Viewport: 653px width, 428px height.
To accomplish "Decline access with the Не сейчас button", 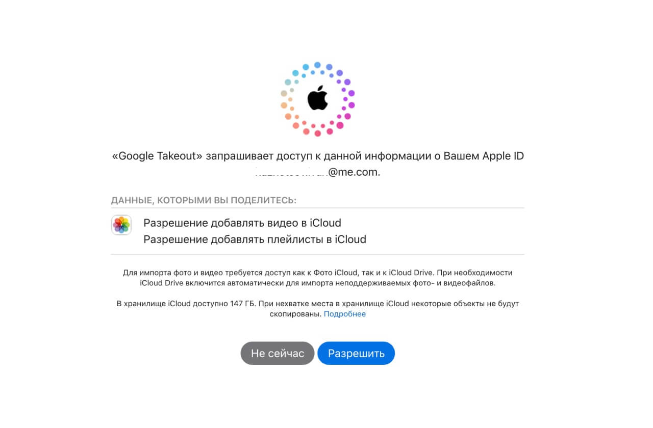I will (x=278, y=353).
